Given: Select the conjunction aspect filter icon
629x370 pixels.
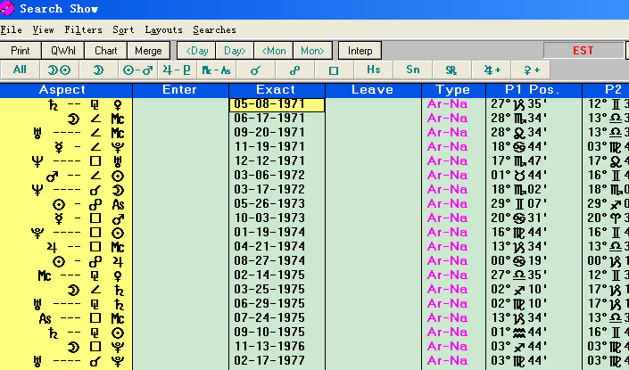Looking at the screenshot, I should [255, 70].
